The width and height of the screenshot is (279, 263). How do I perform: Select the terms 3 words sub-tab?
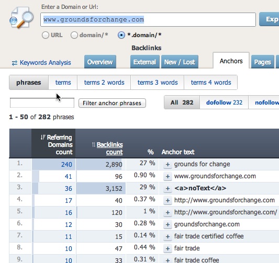pyautogui.click(x=158, y=83)
